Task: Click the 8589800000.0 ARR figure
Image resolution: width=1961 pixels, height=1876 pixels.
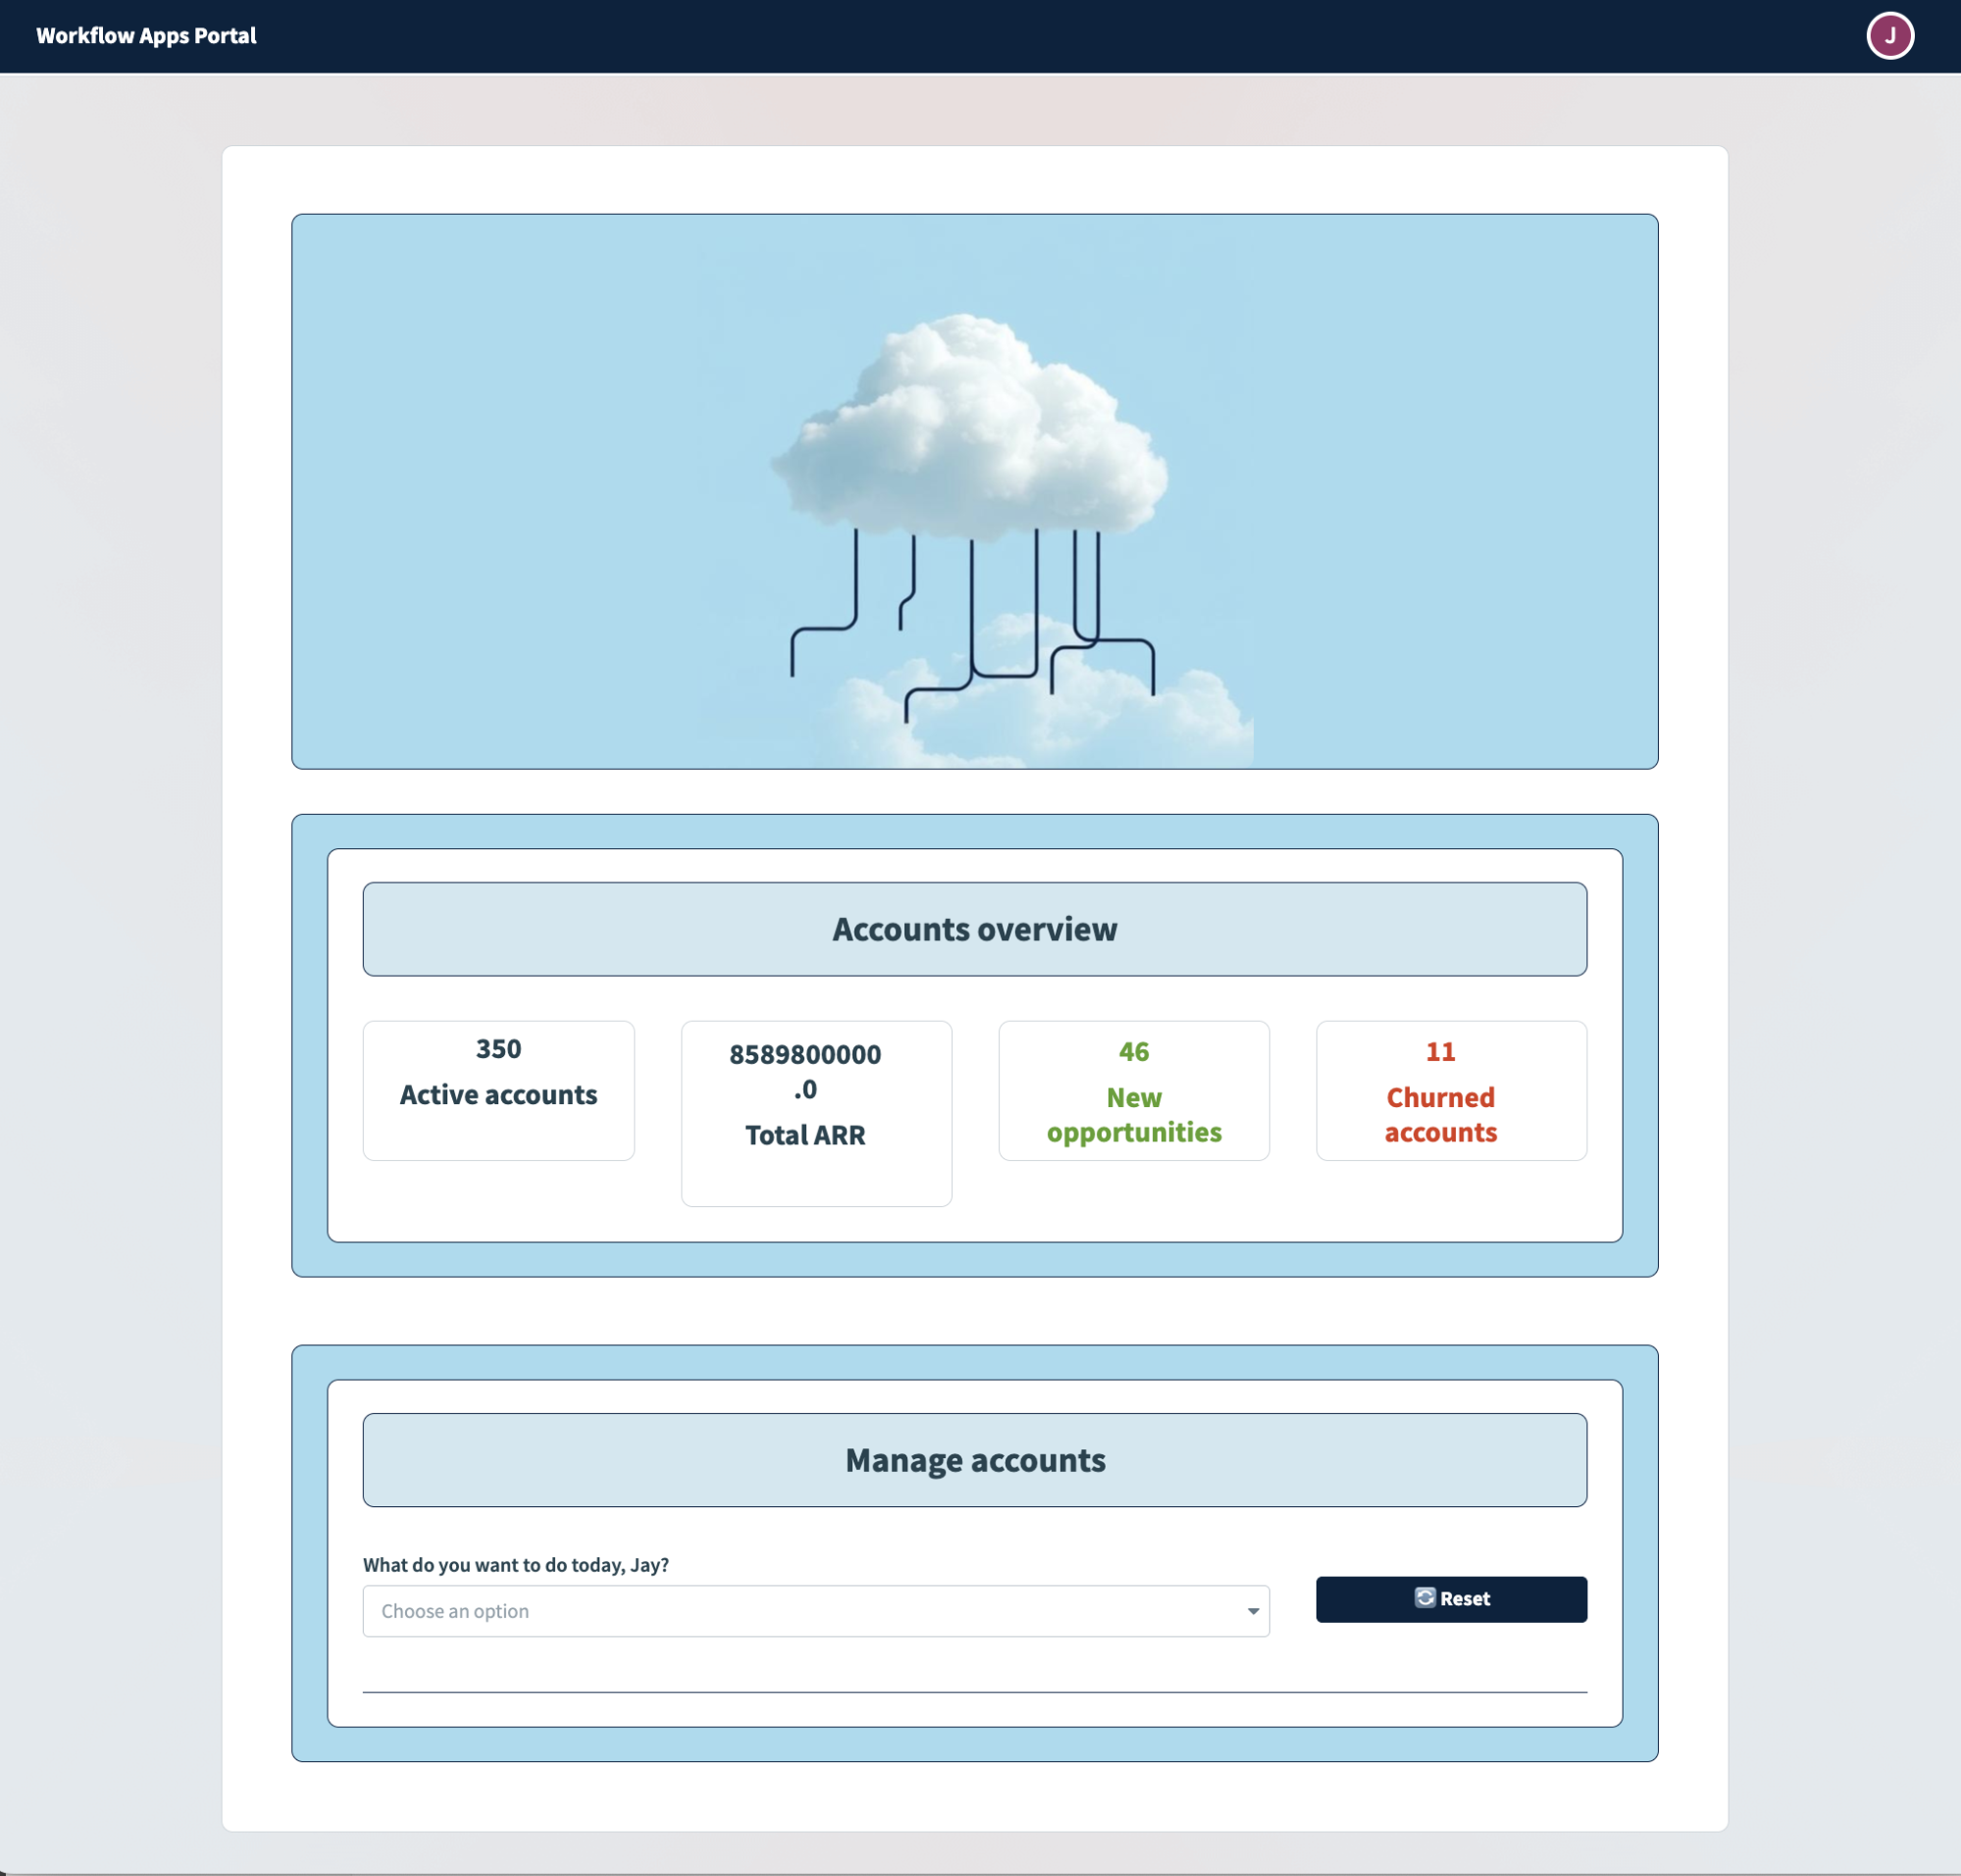Action: click(806, 1072)
